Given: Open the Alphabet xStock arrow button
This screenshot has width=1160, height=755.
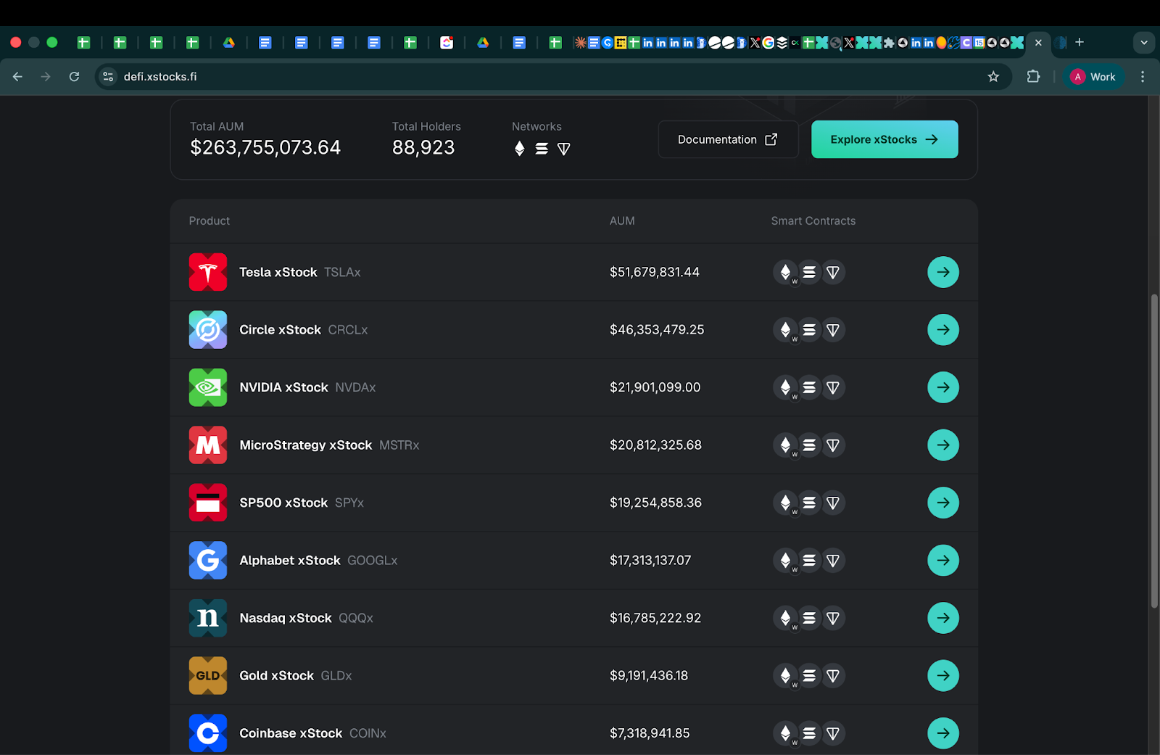Looking at the screenshot, I should pos(943,560).
